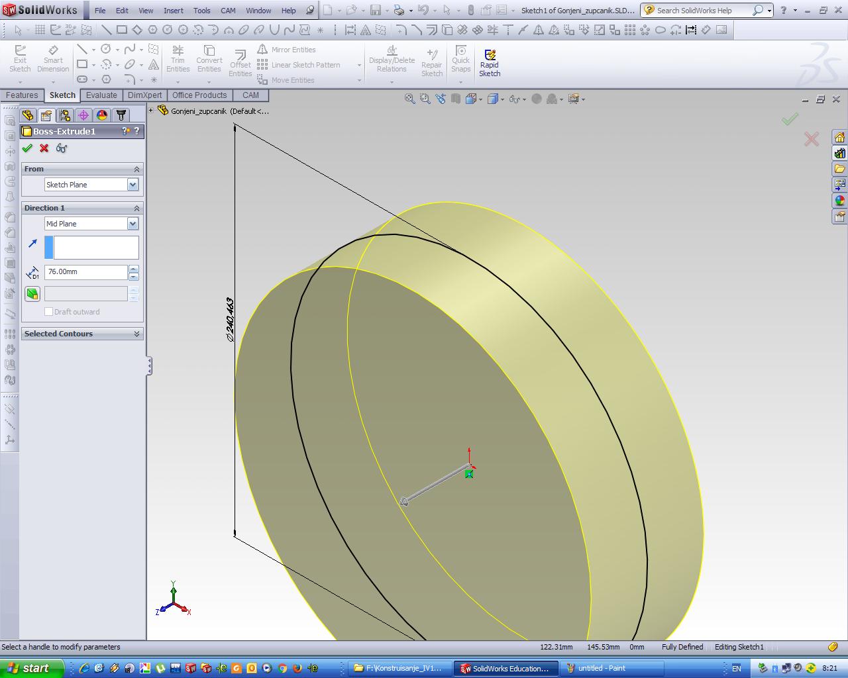Accept the Boss-Extrude with the green checkmark
The width and height of the screenshot is (848, 678).
point(27,148)
